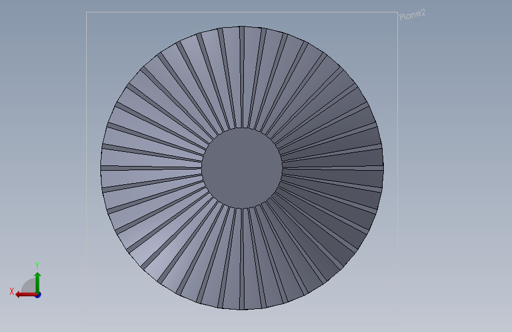Screen dimensions: 512x332
Task: Select the Plane2 label
Action: 412,15
